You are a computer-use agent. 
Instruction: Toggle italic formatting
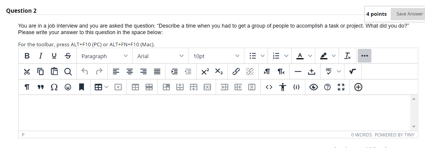click(40, 56)
